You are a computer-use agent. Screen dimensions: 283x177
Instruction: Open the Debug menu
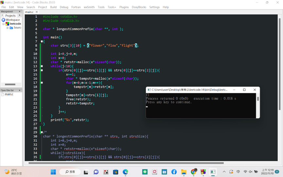pos(64,7)
